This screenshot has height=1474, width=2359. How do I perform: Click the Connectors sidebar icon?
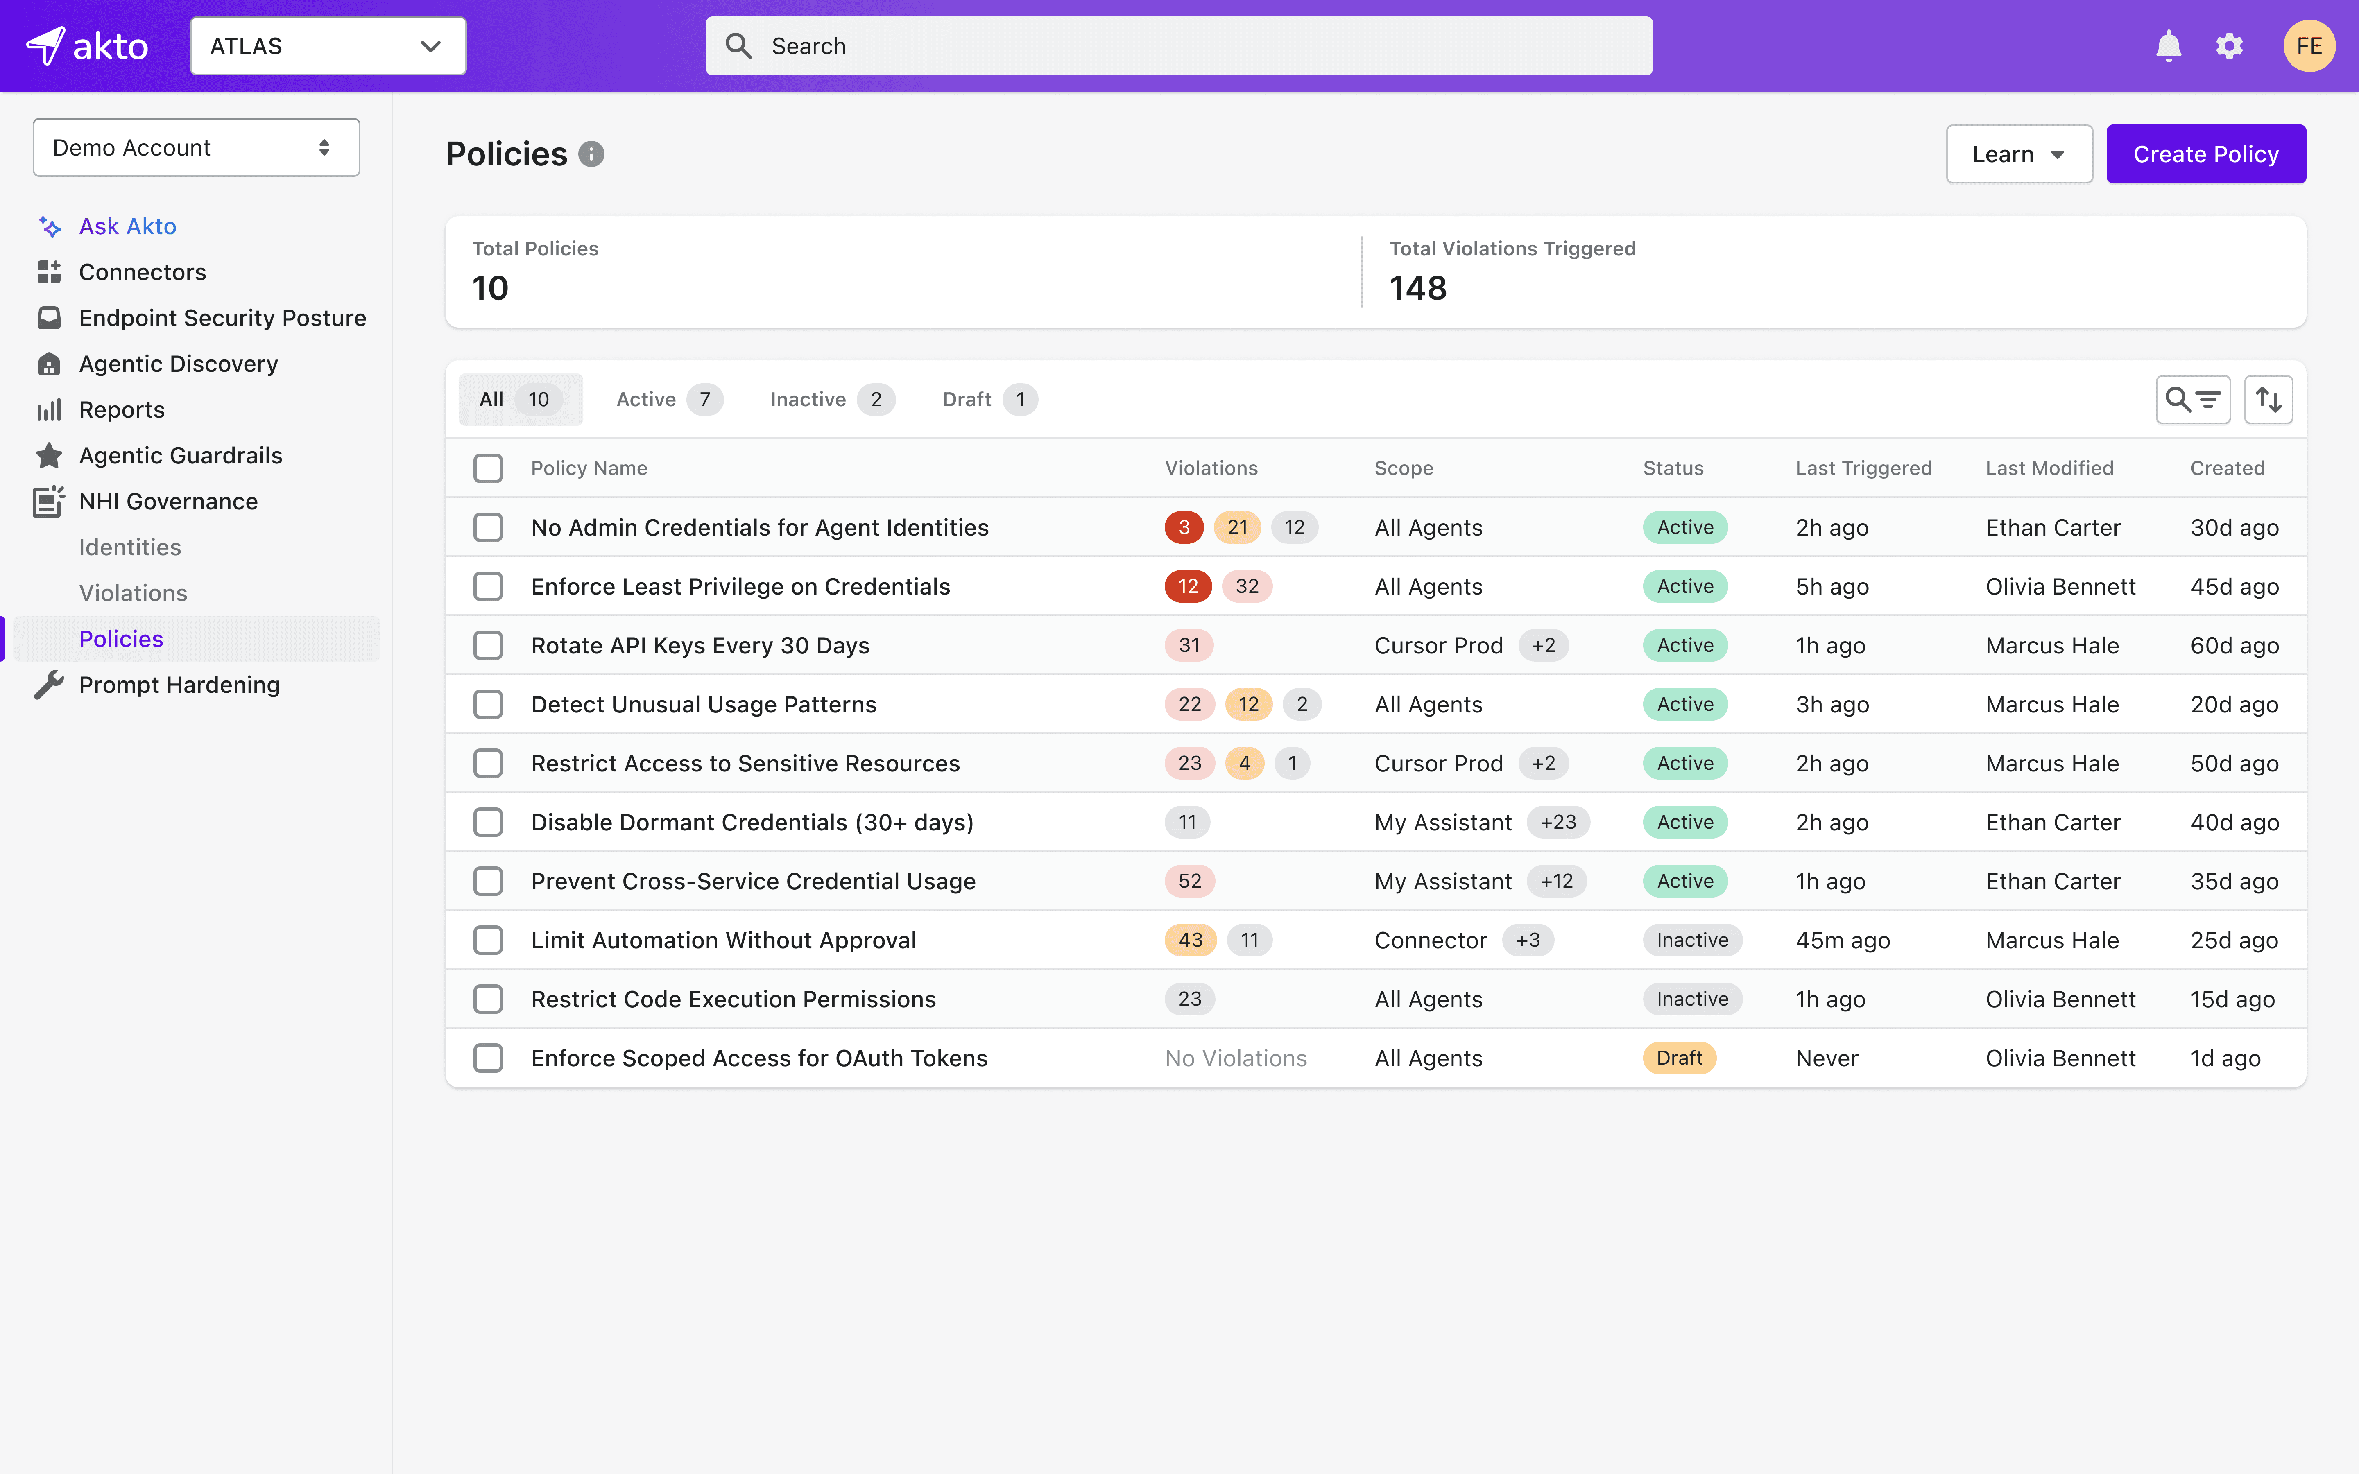50,272
